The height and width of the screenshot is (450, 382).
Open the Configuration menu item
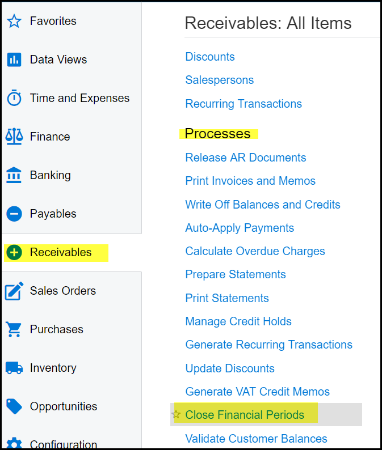(x=64, y=444)
